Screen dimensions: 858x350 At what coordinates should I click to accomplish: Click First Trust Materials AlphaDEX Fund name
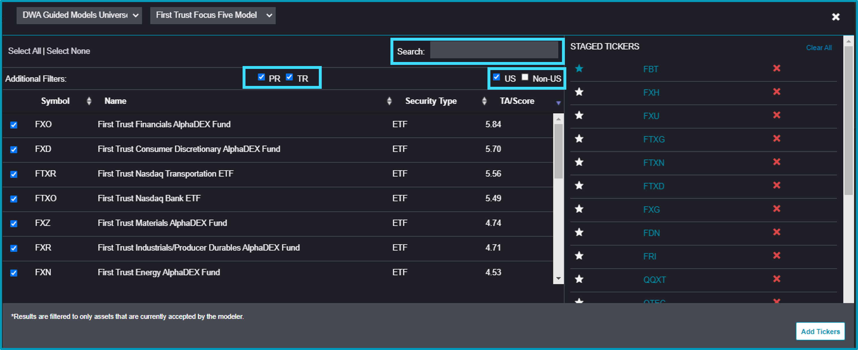(163, 223)
